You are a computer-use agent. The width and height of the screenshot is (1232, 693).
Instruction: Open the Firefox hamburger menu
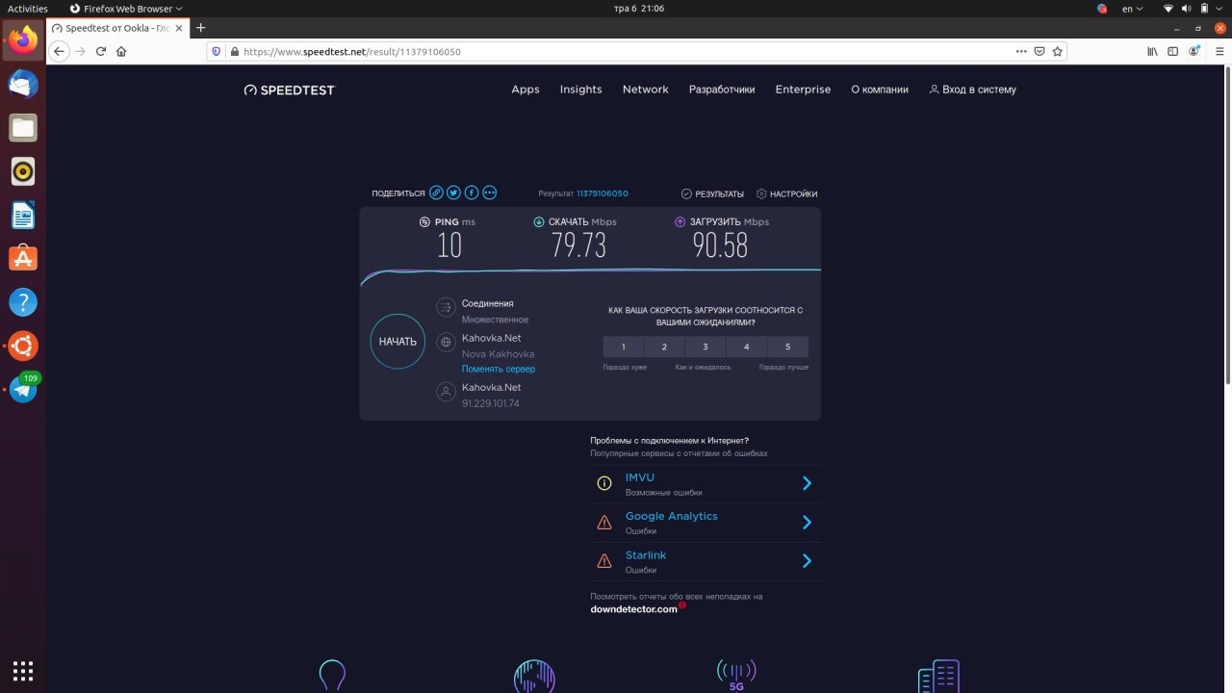point(1218,51)
